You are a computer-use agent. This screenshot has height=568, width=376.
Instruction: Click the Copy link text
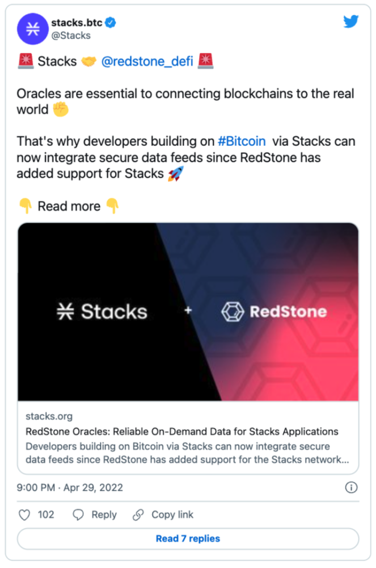click(x=172, y=515)
